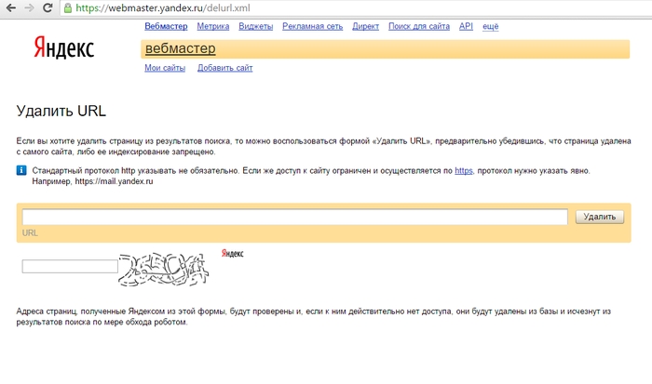
Task: Open the API link
Action: tap(466, 26)
